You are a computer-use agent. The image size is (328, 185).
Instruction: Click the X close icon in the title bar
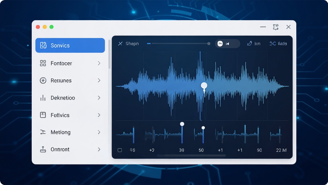pyautogui.click(x=289, y=27)
